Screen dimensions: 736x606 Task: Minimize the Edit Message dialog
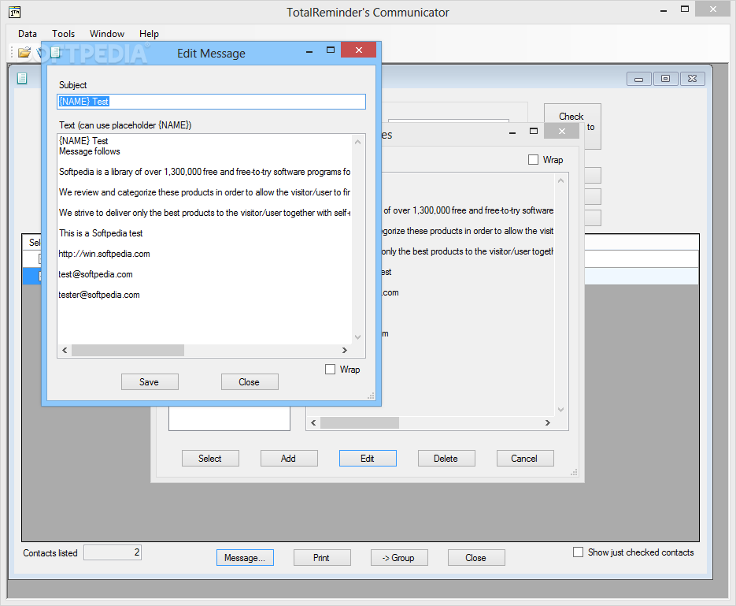[x=309, y=50]
